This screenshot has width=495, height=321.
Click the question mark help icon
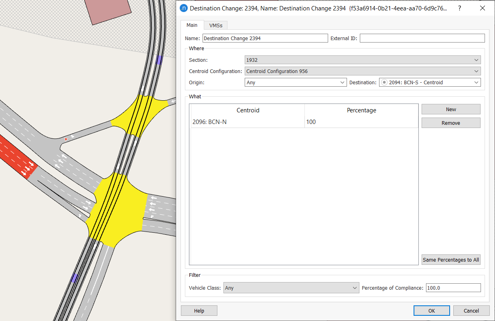point(460,8)
